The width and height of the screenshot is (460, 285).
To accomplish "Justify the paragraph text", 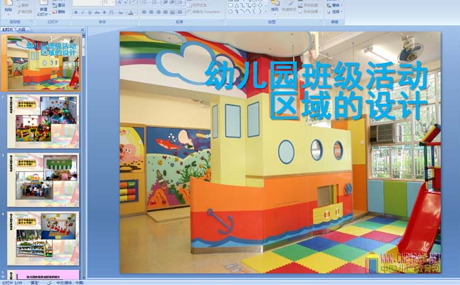I will pos(165,12).
